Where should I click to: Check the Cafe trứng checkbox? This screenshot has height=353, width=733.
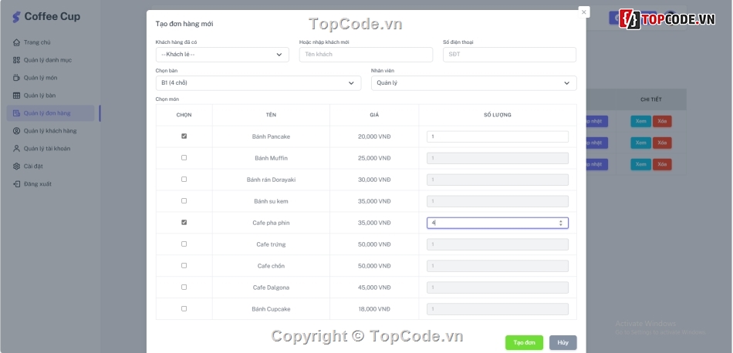click(184, 244)
